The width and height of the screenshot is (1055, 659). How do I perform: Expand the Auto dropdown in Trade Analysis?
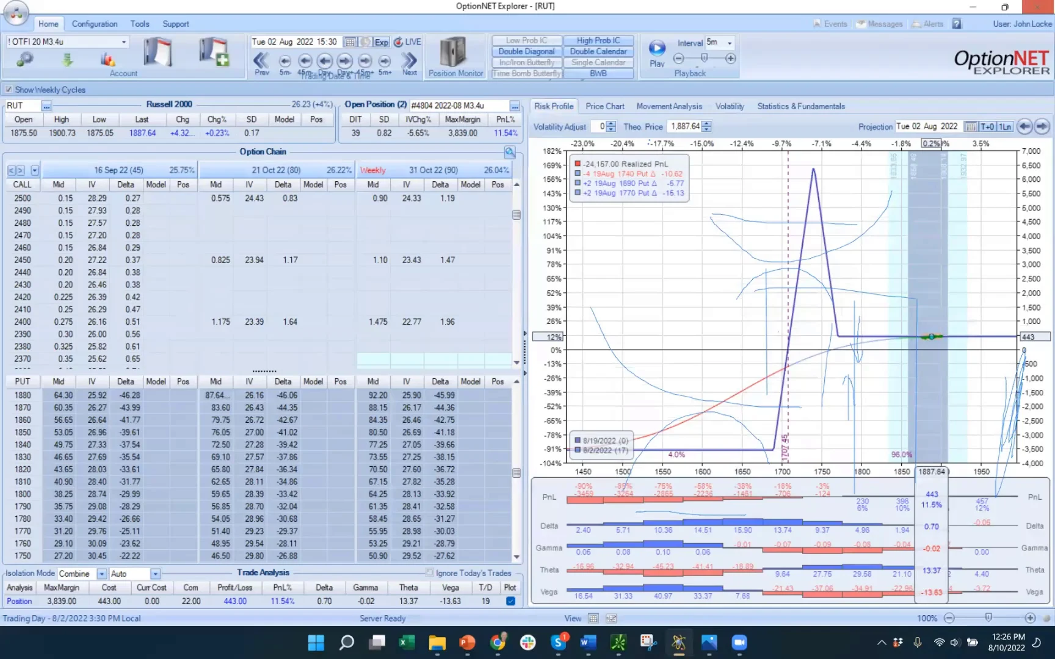(156, 574)
